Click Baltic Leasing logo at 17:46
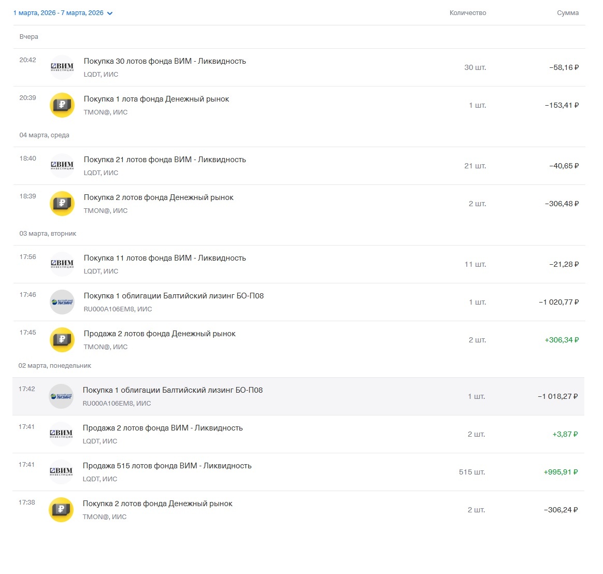 click(x=62, y=302)
